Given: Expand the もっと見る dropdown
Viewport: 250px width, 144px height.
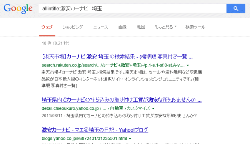Looking at the screenshot, I should click(166, 27).
